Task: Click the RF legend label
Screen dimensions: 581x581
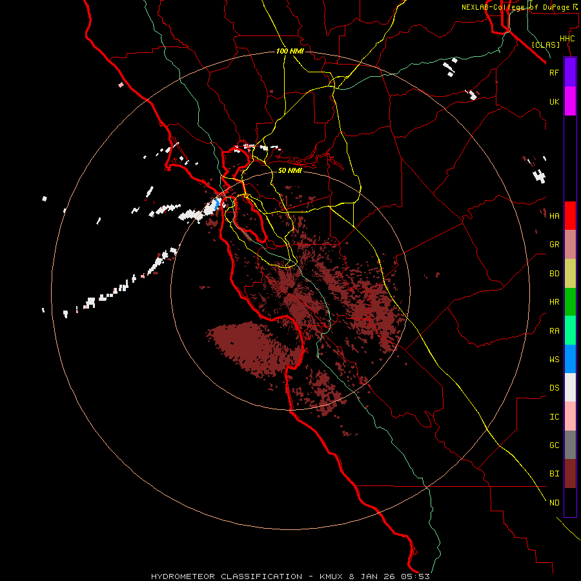Action: coord(554,72)
